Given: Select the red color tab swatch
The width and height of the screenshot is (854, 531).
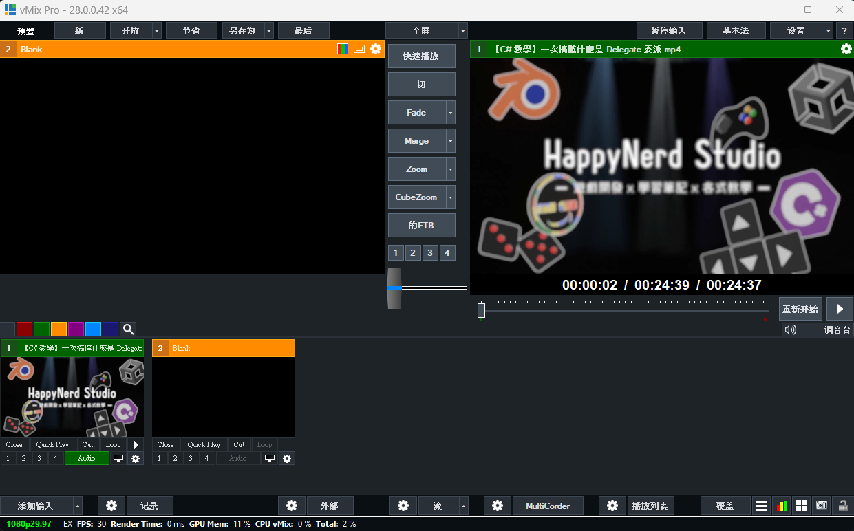Looking at the screenshot, I should coord(25,329).
